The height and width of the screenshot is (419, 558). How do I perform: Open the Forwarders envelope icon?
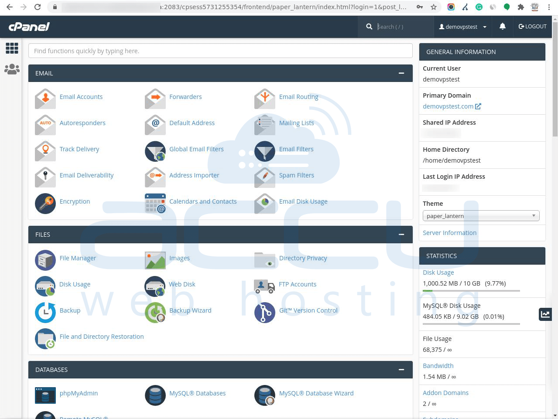pyautogui.click(x=155, y=99)
